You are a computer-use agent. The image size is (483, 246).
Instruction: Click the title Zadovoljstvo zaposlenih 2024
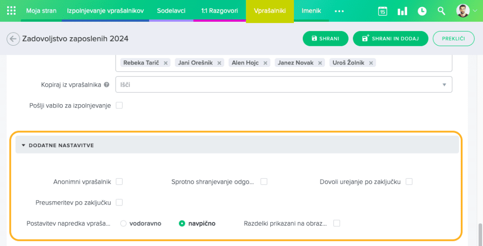click(x=75, y=39)
